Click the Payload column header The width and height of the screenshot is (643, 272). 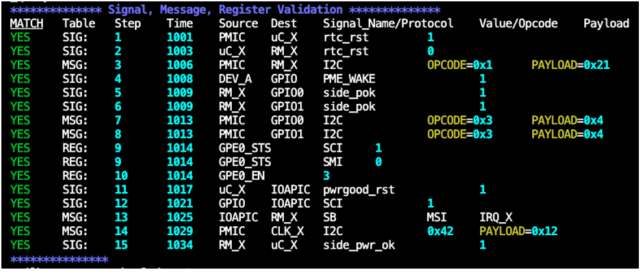606,24
